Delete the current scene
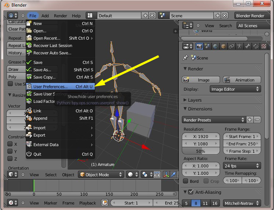 (224, 15)
